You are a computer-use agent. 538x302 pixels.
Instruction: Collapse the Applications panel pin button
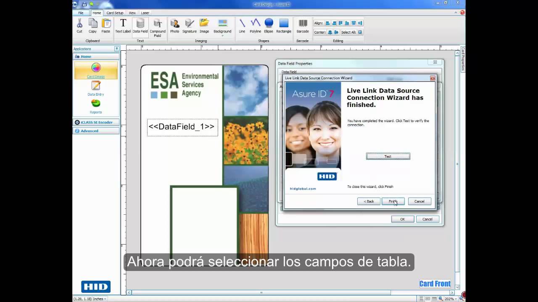point(117,49)
